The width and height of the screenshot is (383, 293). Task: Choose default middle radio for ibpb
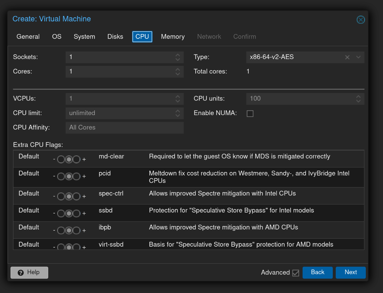69,230
